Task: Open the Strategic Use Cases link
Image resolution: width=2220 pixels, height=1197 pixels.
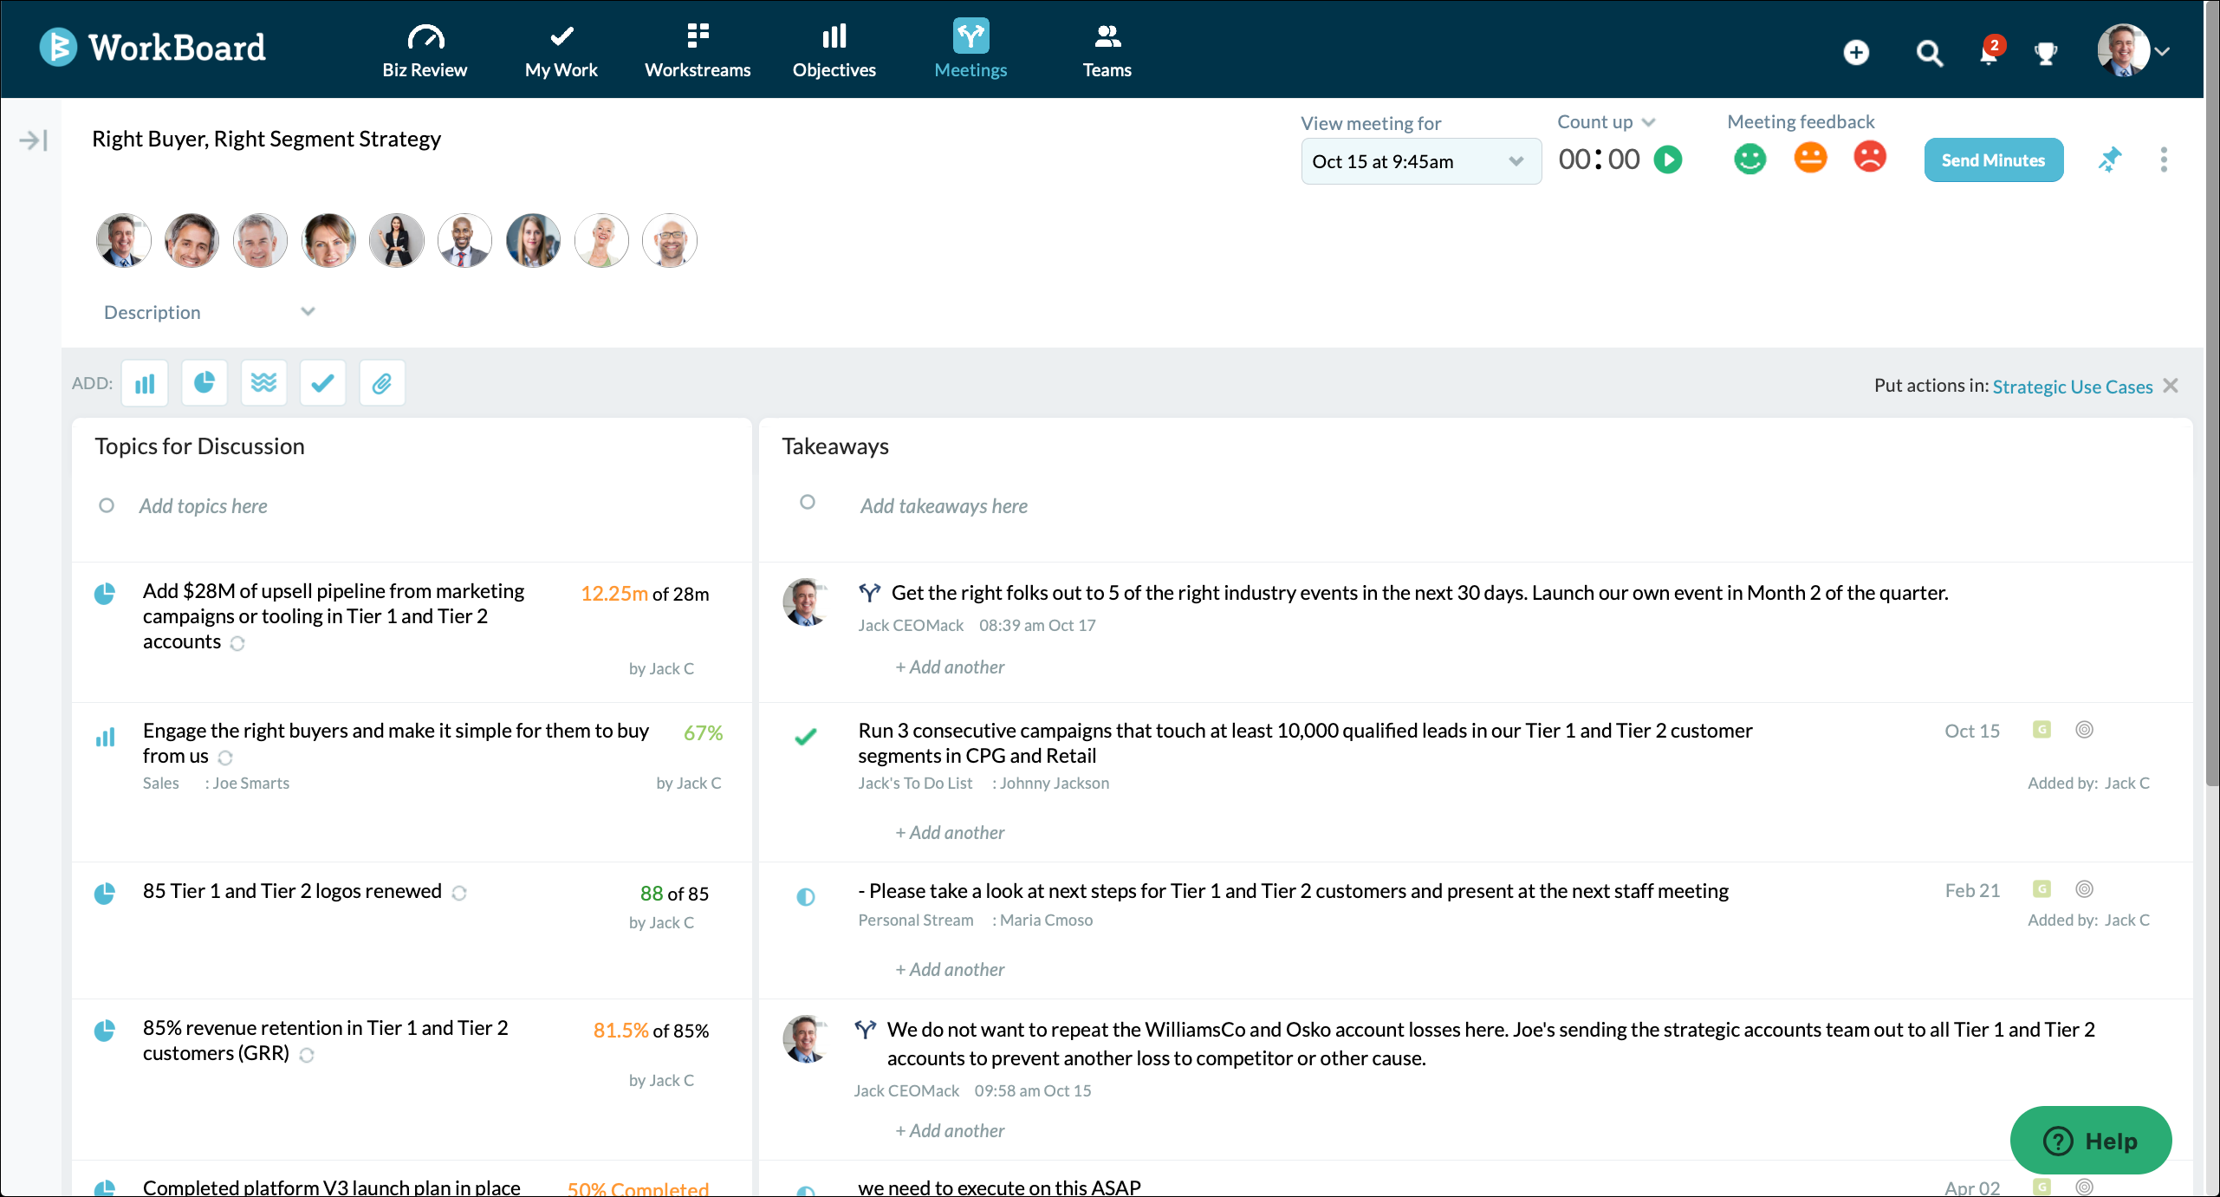Action: tap(2072, 387)
